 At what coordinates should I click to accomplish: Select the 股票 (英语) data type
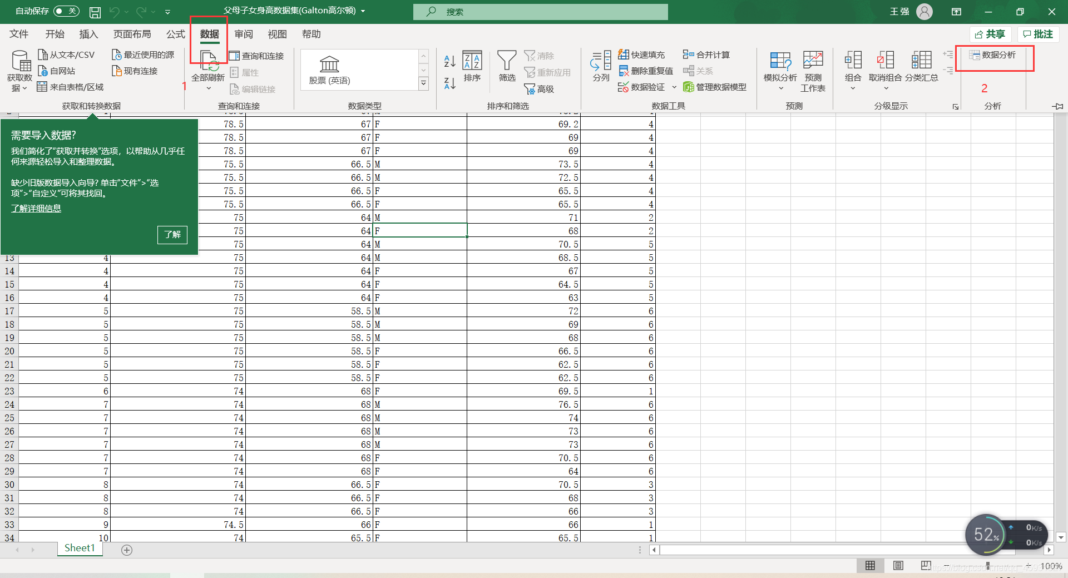(x=329, y=70)
